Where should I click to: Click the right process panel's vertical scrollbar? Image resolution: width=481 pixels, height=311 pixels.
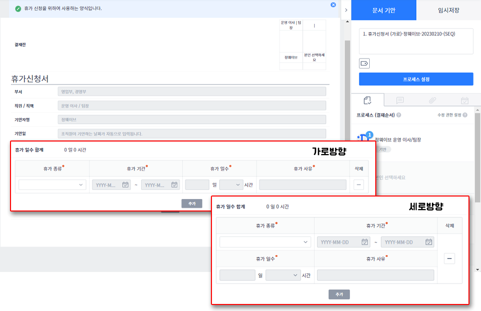477,157
